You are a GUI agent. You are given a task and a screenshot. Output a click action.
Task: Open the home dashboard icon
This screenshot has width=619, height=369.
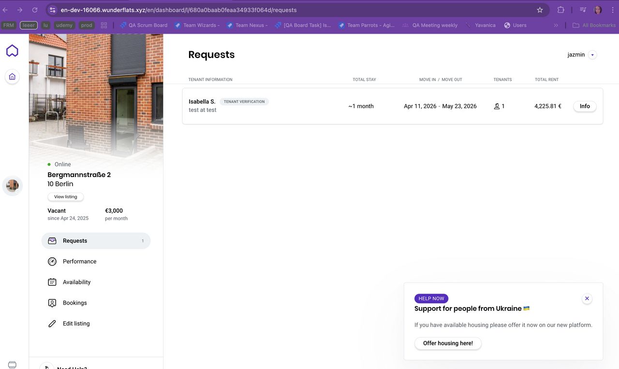click(12, 76)
